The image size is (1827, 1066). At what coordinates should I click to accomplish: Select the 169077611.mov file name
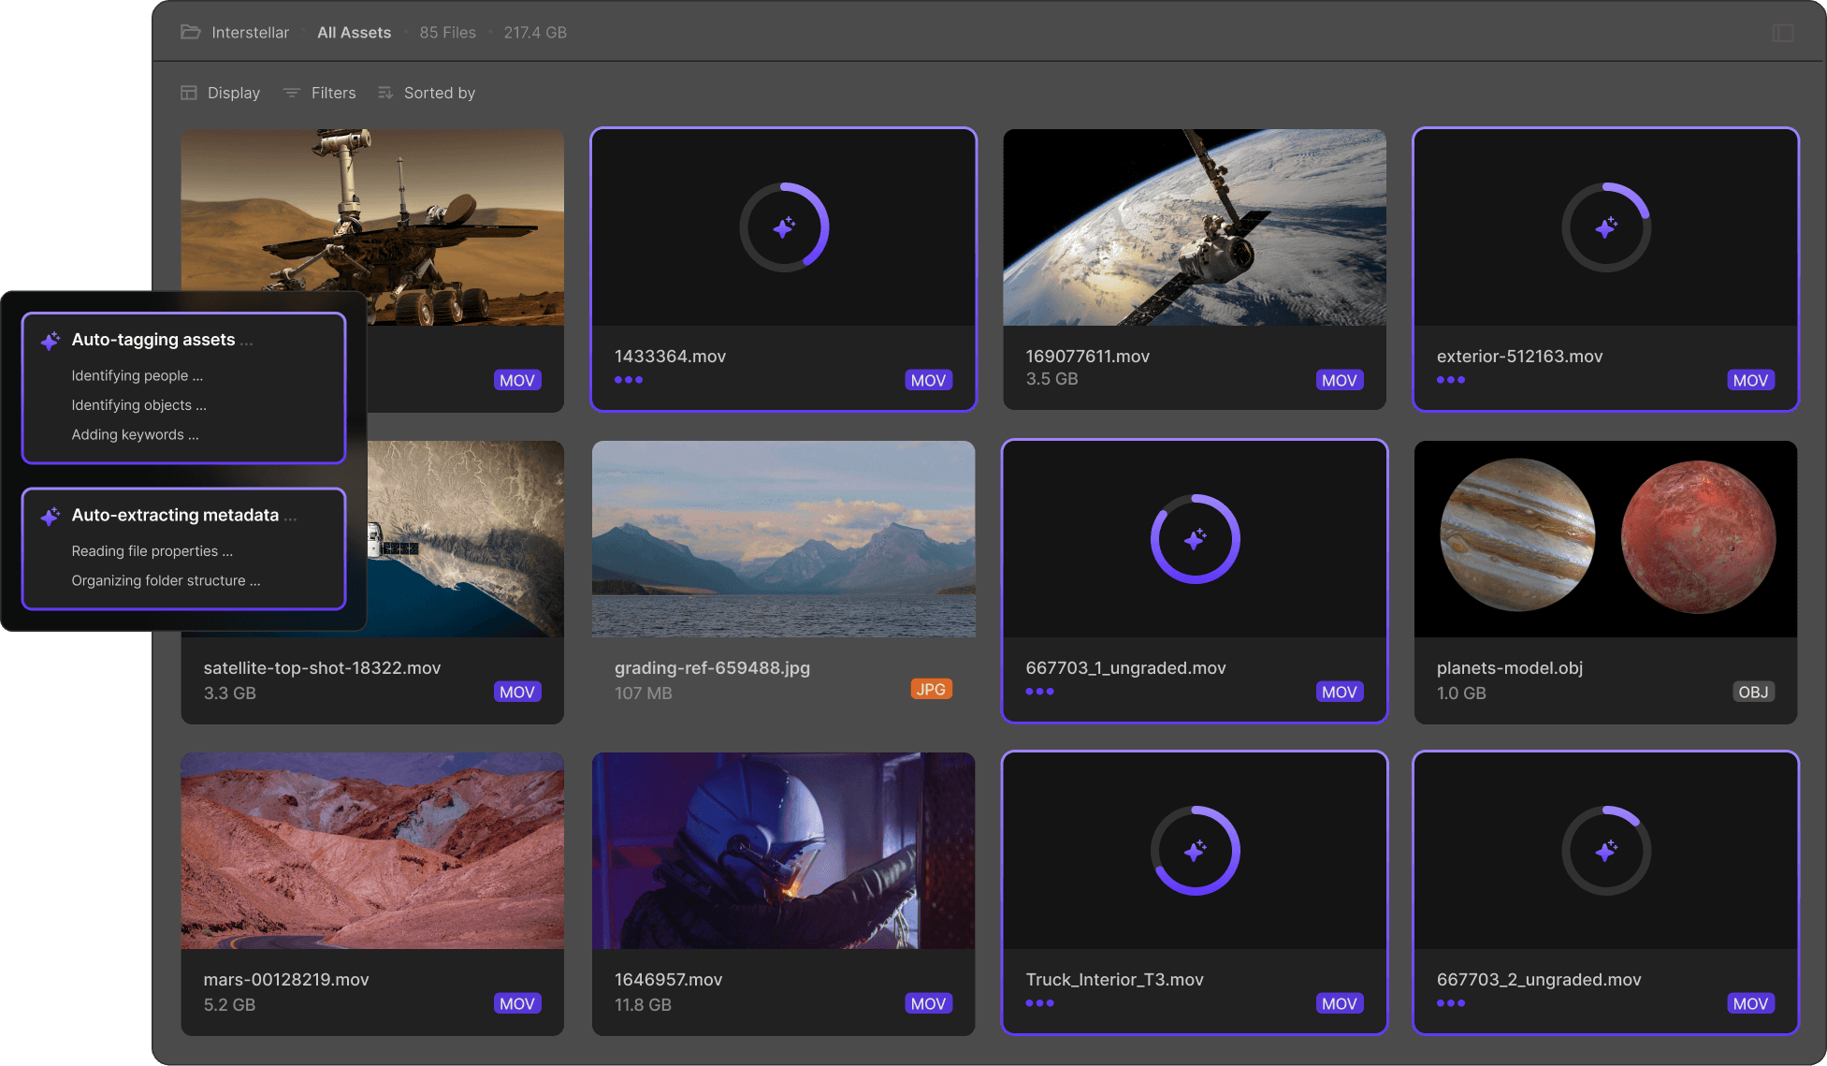point(1087,356)
